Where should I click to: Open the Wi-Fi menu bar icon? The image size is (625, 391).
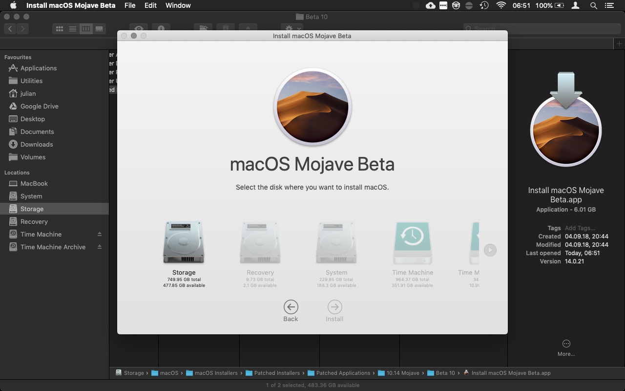pyautogui.click(x=501, y=5)
